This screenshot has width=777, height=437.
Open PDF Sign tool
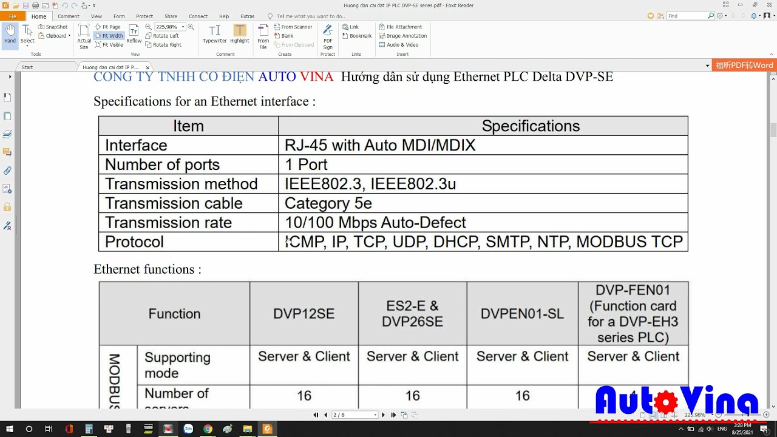328,37
